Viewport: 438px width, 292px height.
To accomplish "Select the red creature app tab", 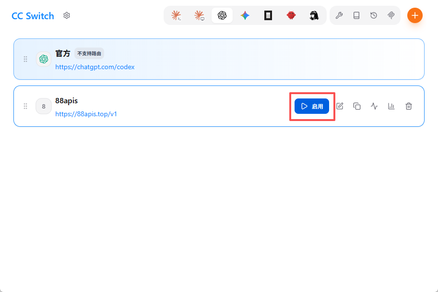I will click(291, 15).
